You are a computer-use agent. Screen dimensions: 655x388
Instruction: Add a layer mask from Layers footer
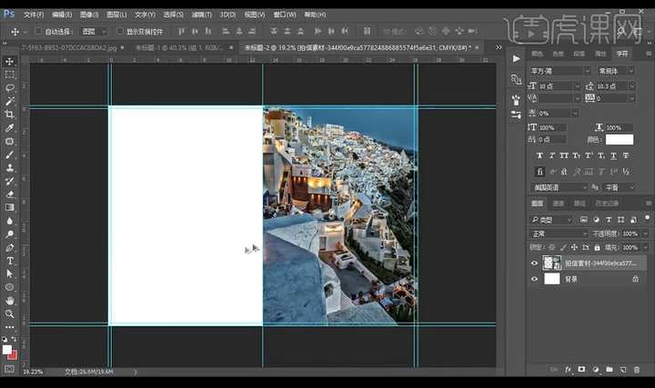point(581,370)
